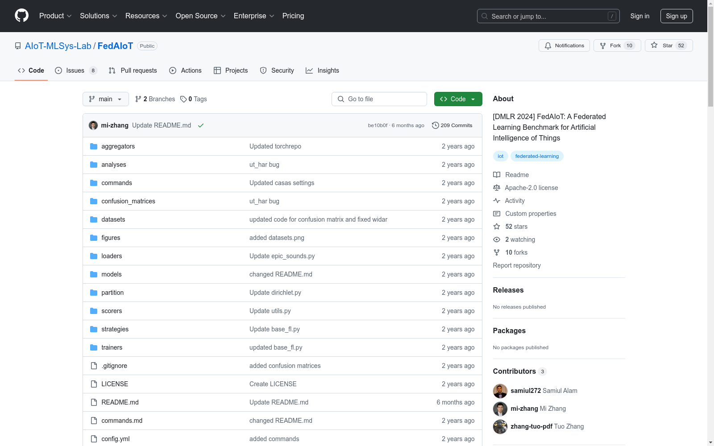Open the GitHub homepage logo

(21, 16)
